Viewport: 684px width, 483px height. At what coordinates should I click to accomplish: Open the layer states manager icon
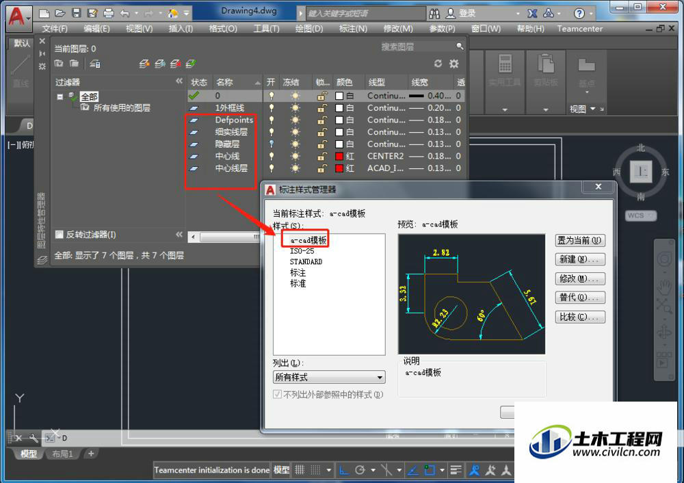[95, 64]
